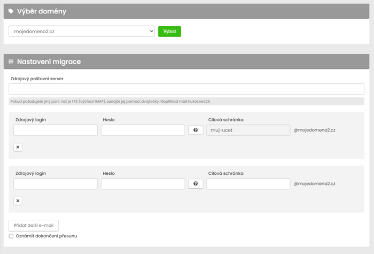
Task: Open the mojedomena2.cz domain dropdown
Action: click(82, 32)
